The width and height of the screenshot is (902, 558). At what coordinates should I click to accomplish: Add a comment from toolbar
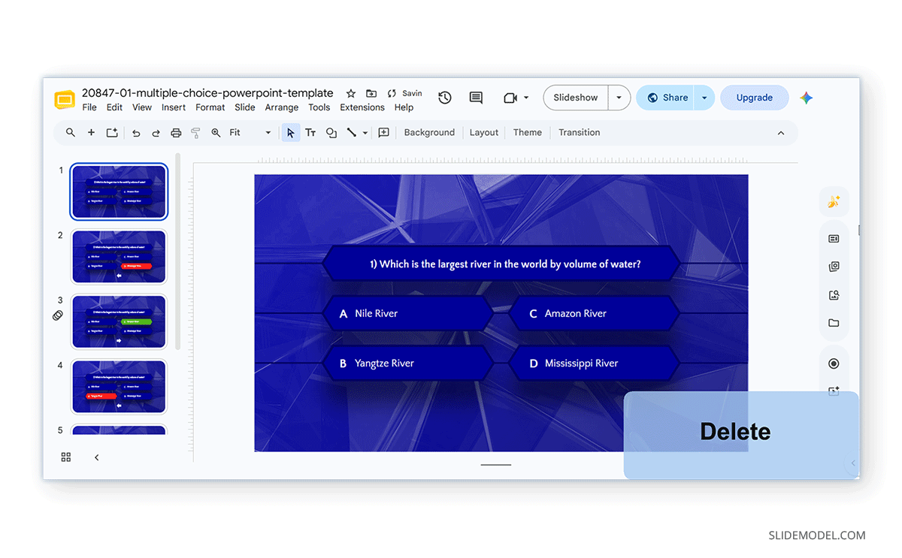click(x=383, y=133)
